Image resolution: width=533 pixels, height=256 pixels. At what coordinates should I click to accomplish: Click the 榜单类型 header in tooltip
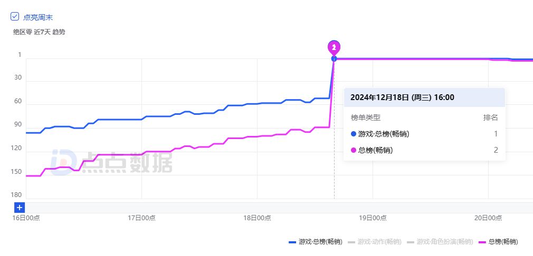366,117
